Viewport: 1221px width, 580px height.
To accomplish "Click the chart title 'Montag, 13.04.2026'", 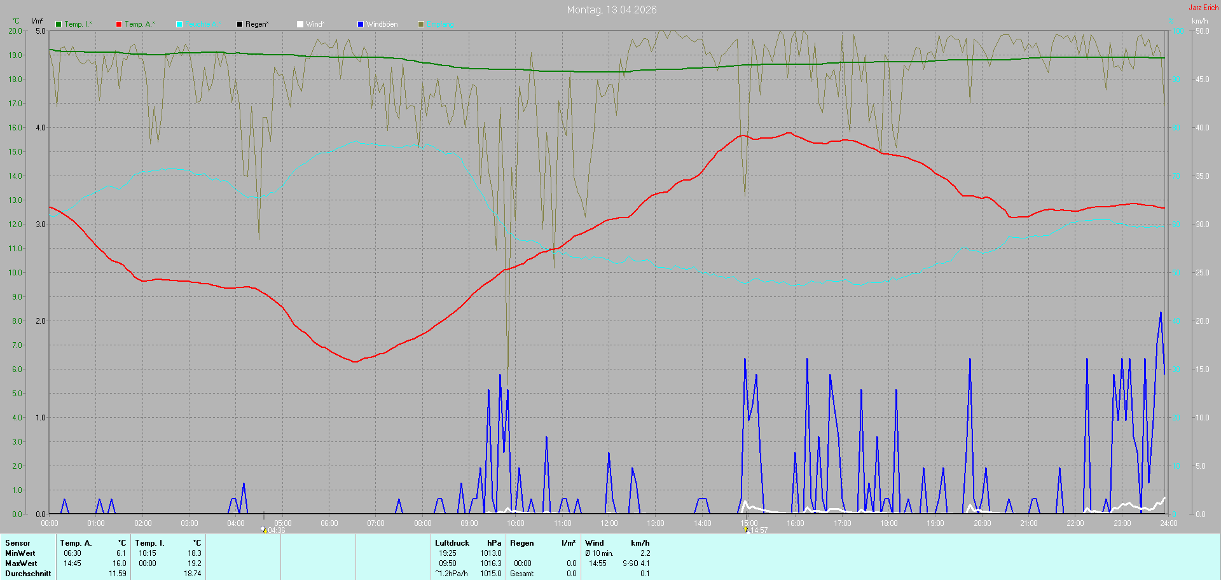I will tap(612, 10).
